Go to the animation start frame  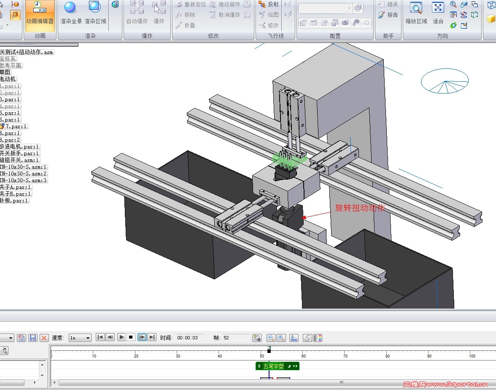tap(100, 337)
